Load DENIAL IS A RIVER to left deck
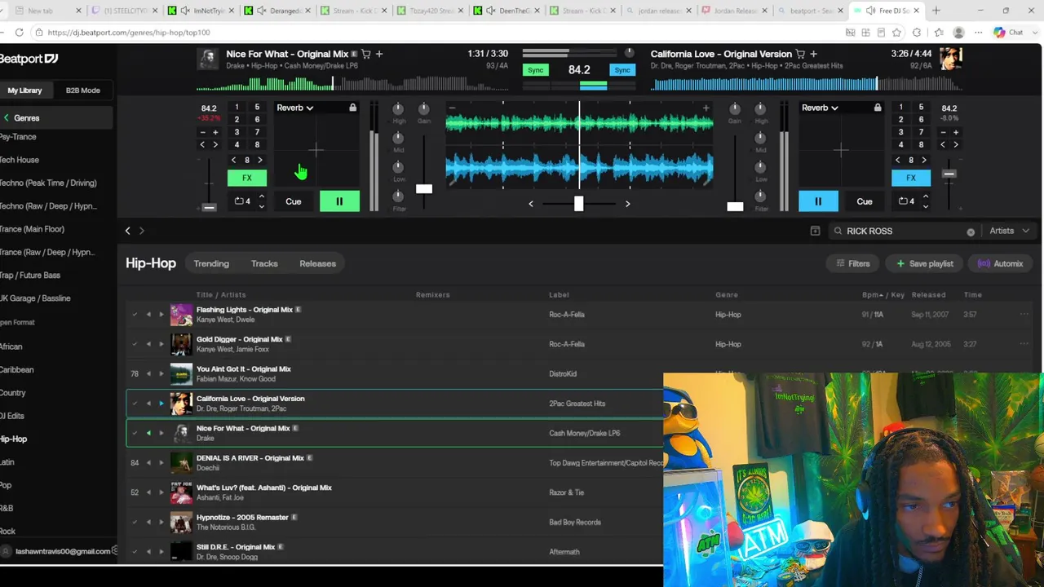This screenshot has width=1044, height=587. pyautogui.click(x=148, y=463)
